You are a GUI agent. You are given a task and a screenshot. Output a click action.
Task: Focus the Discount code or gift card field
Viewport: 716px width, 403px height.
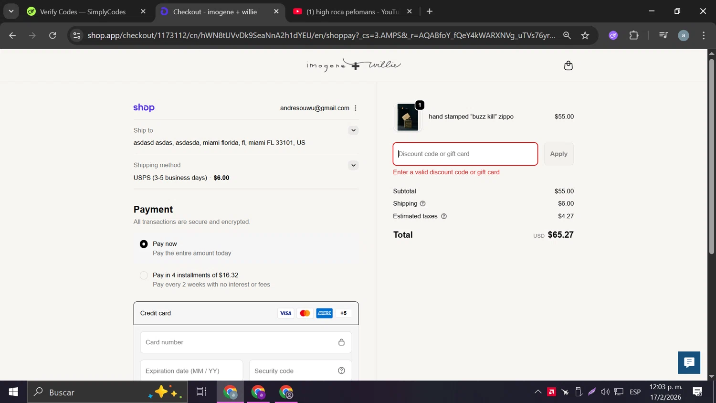465,154
